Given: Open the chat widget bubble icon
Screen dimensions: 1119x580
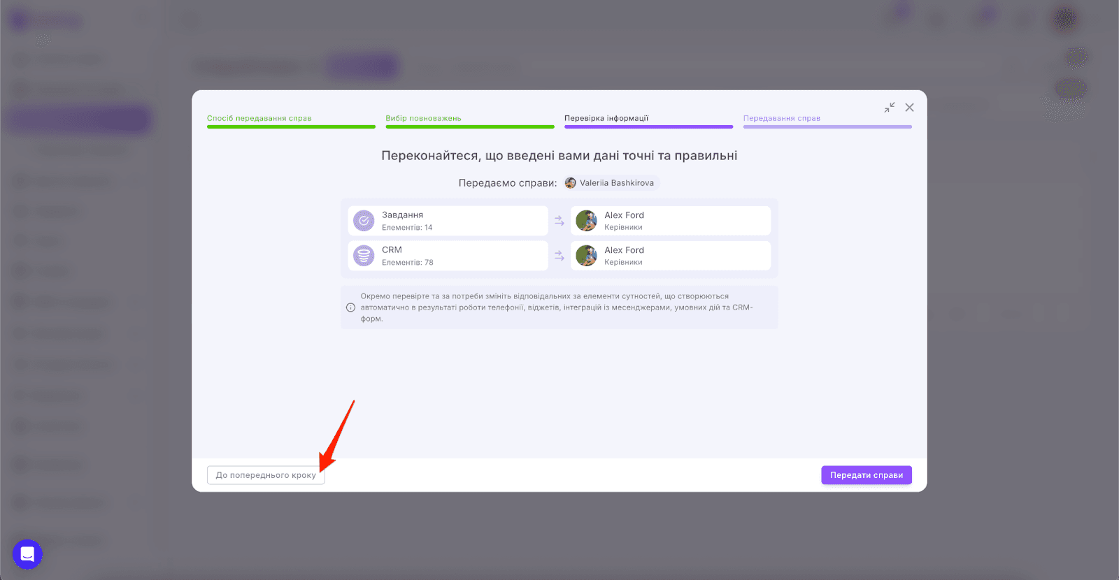Looking at the screenshot, I should coord(27,554).
